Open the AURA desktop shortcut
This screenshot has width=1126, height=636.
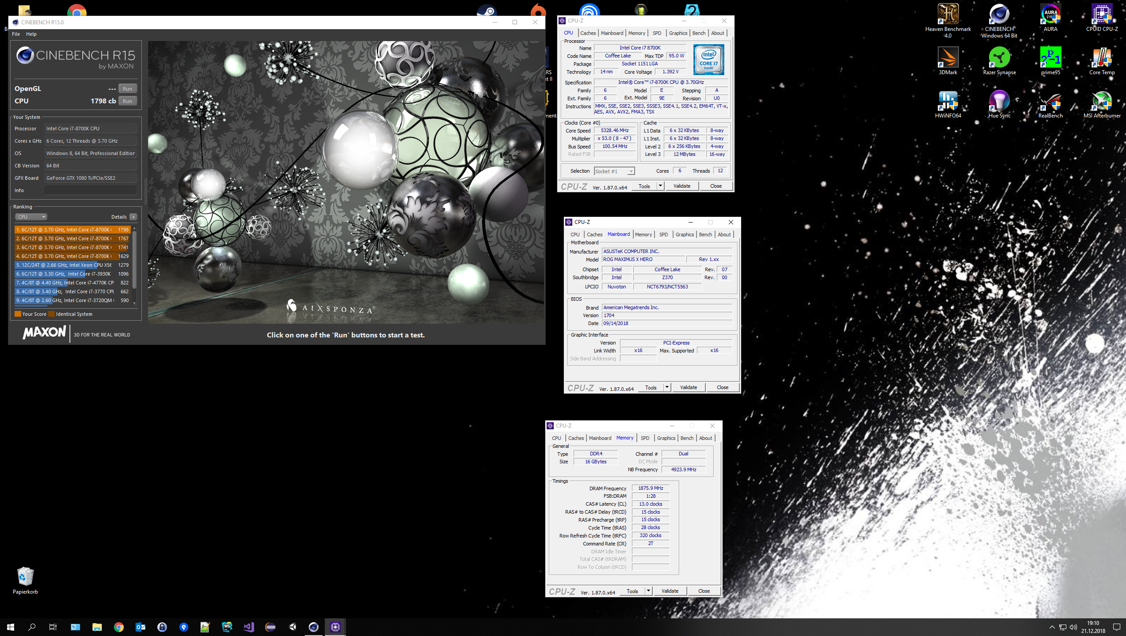click(1050, 18)
